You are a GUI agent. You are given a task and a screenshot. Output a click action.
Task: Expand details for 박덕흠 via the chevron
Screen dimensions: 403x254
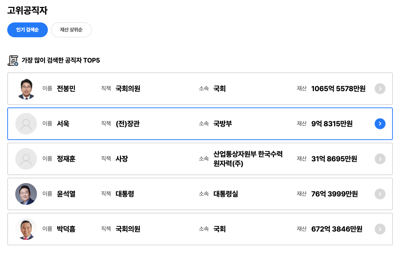380,229
